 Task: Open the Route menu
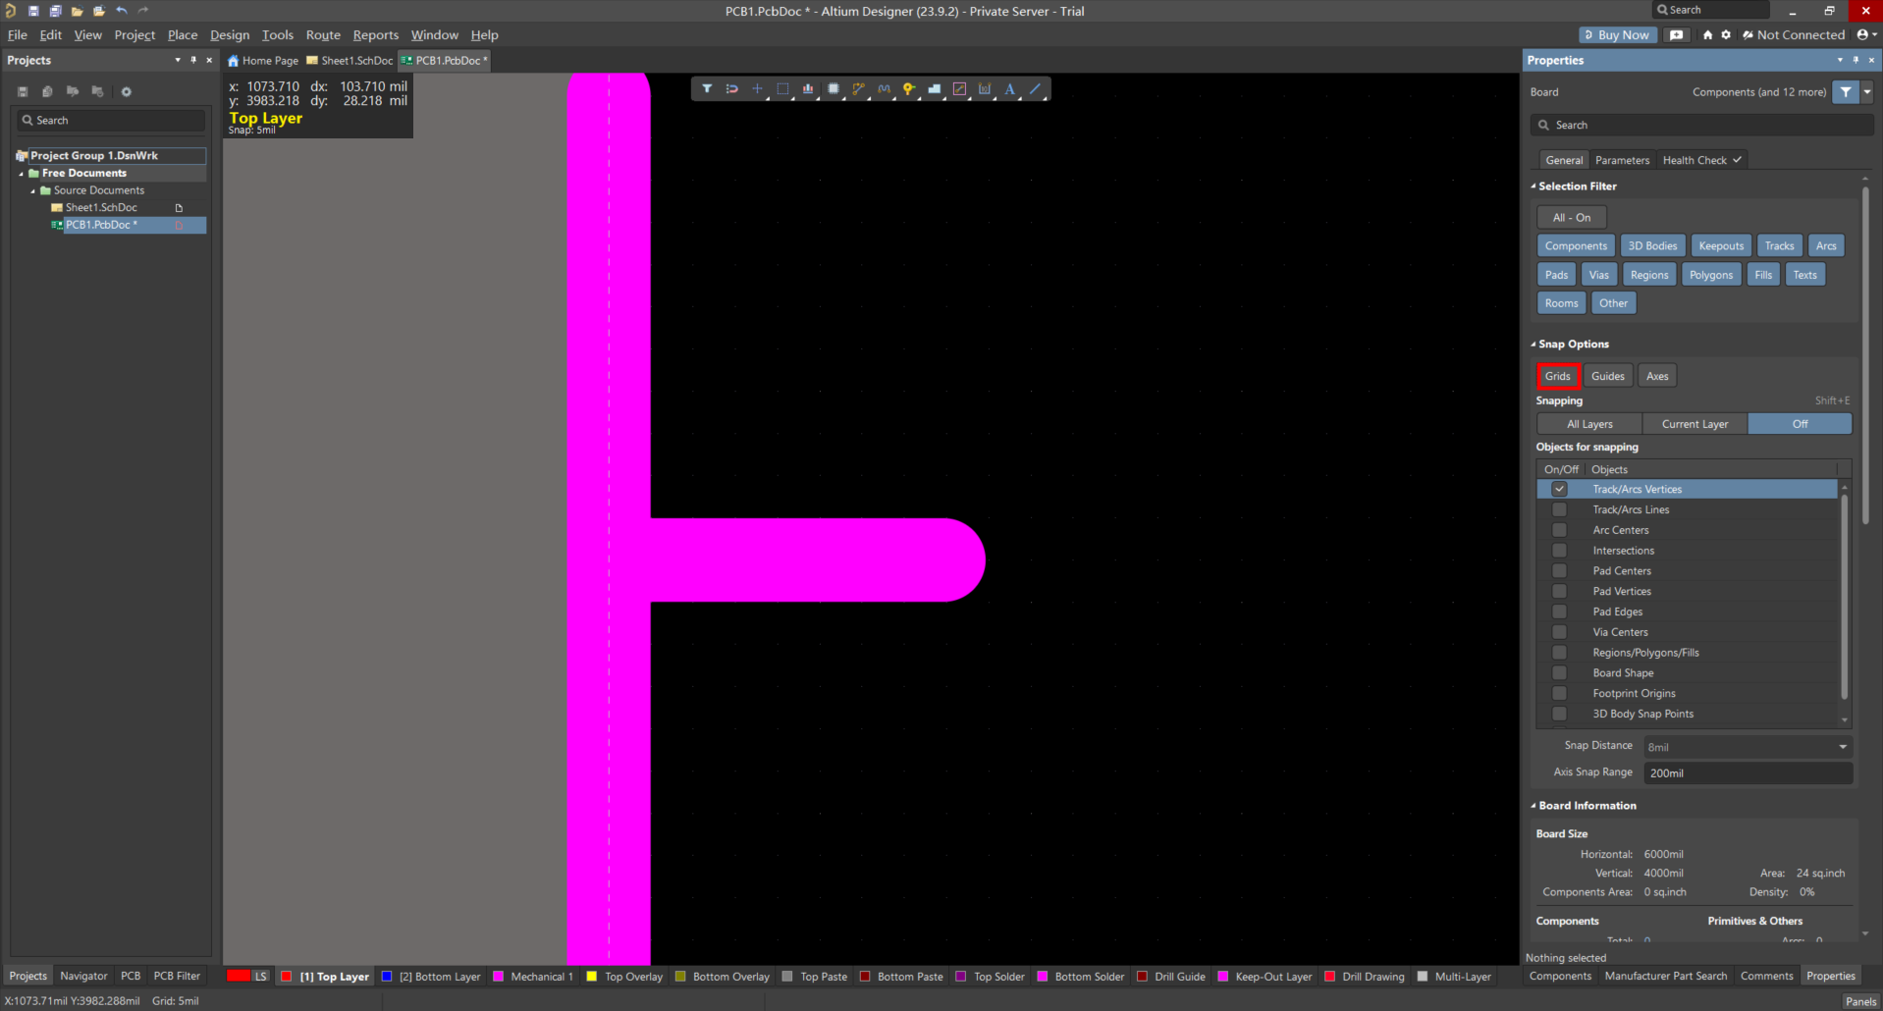[322, 35]
